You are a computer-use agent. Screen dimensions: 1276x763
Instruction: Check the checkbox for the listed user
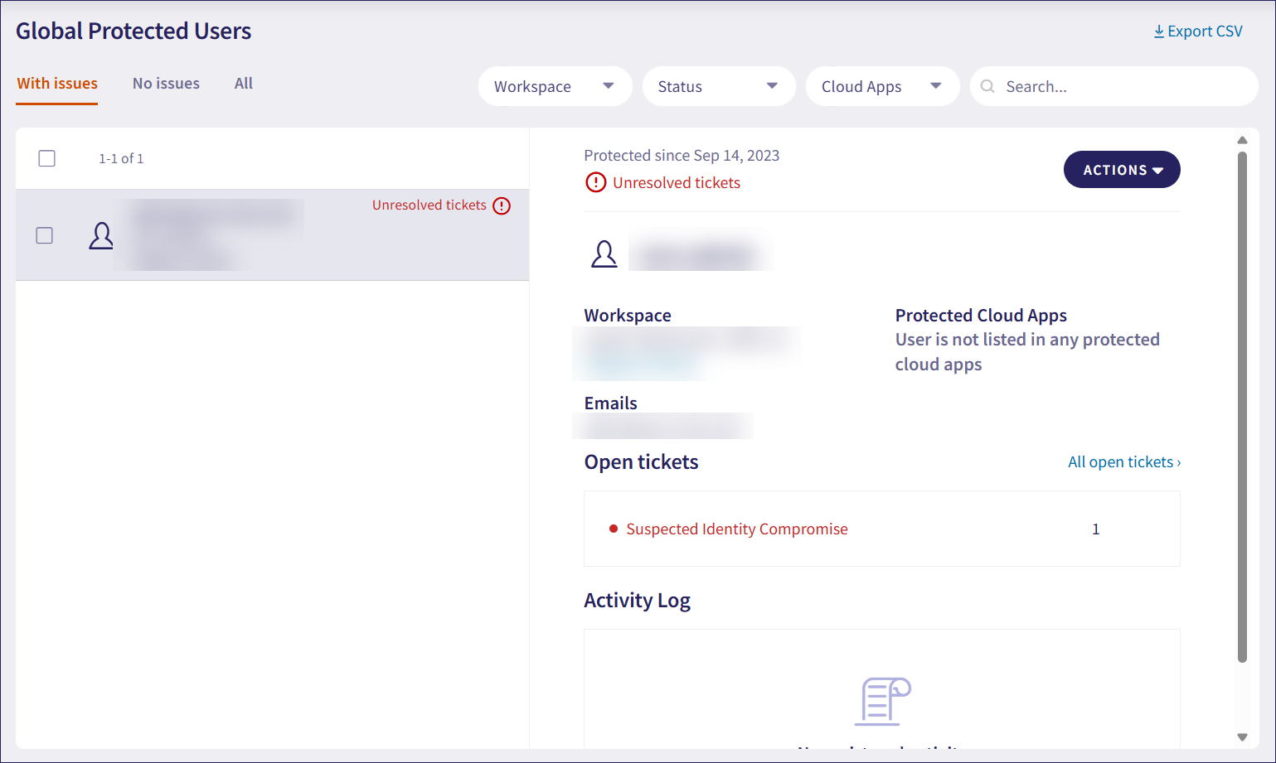45,236
